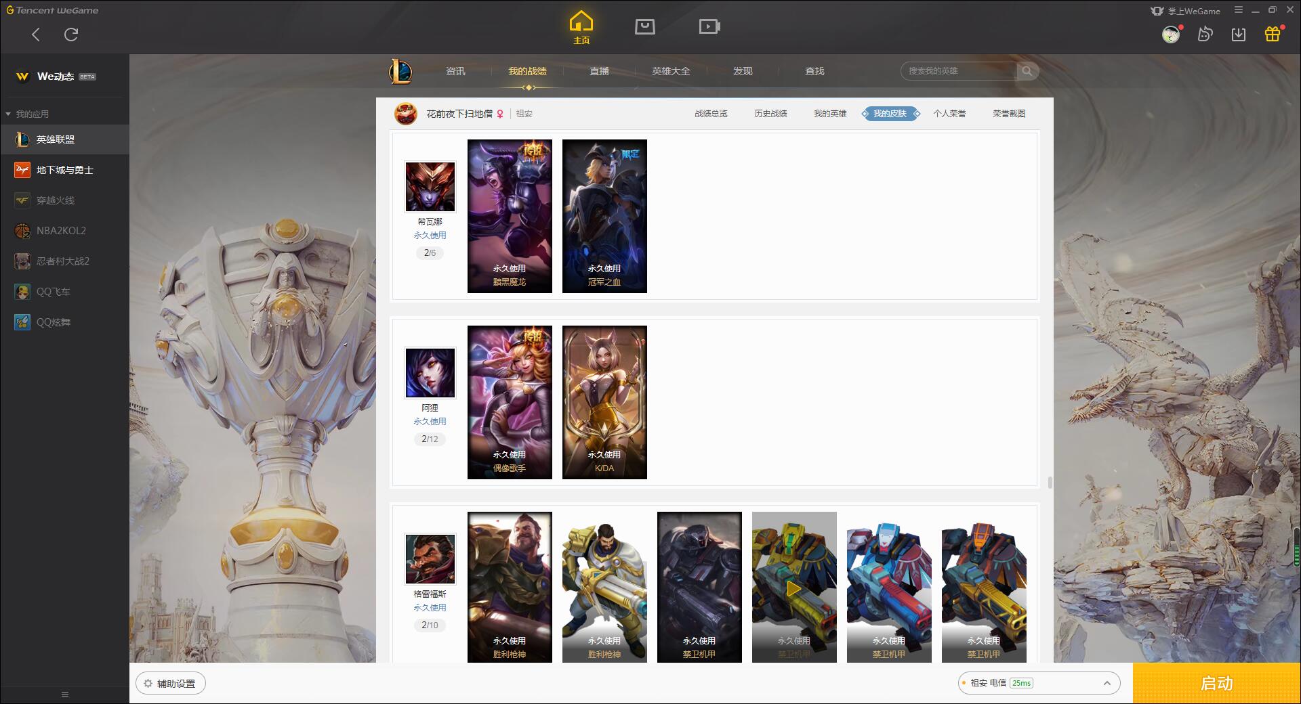Click the 2/6 skin count badge
The image size is (1301, 704).
point(430,253)
